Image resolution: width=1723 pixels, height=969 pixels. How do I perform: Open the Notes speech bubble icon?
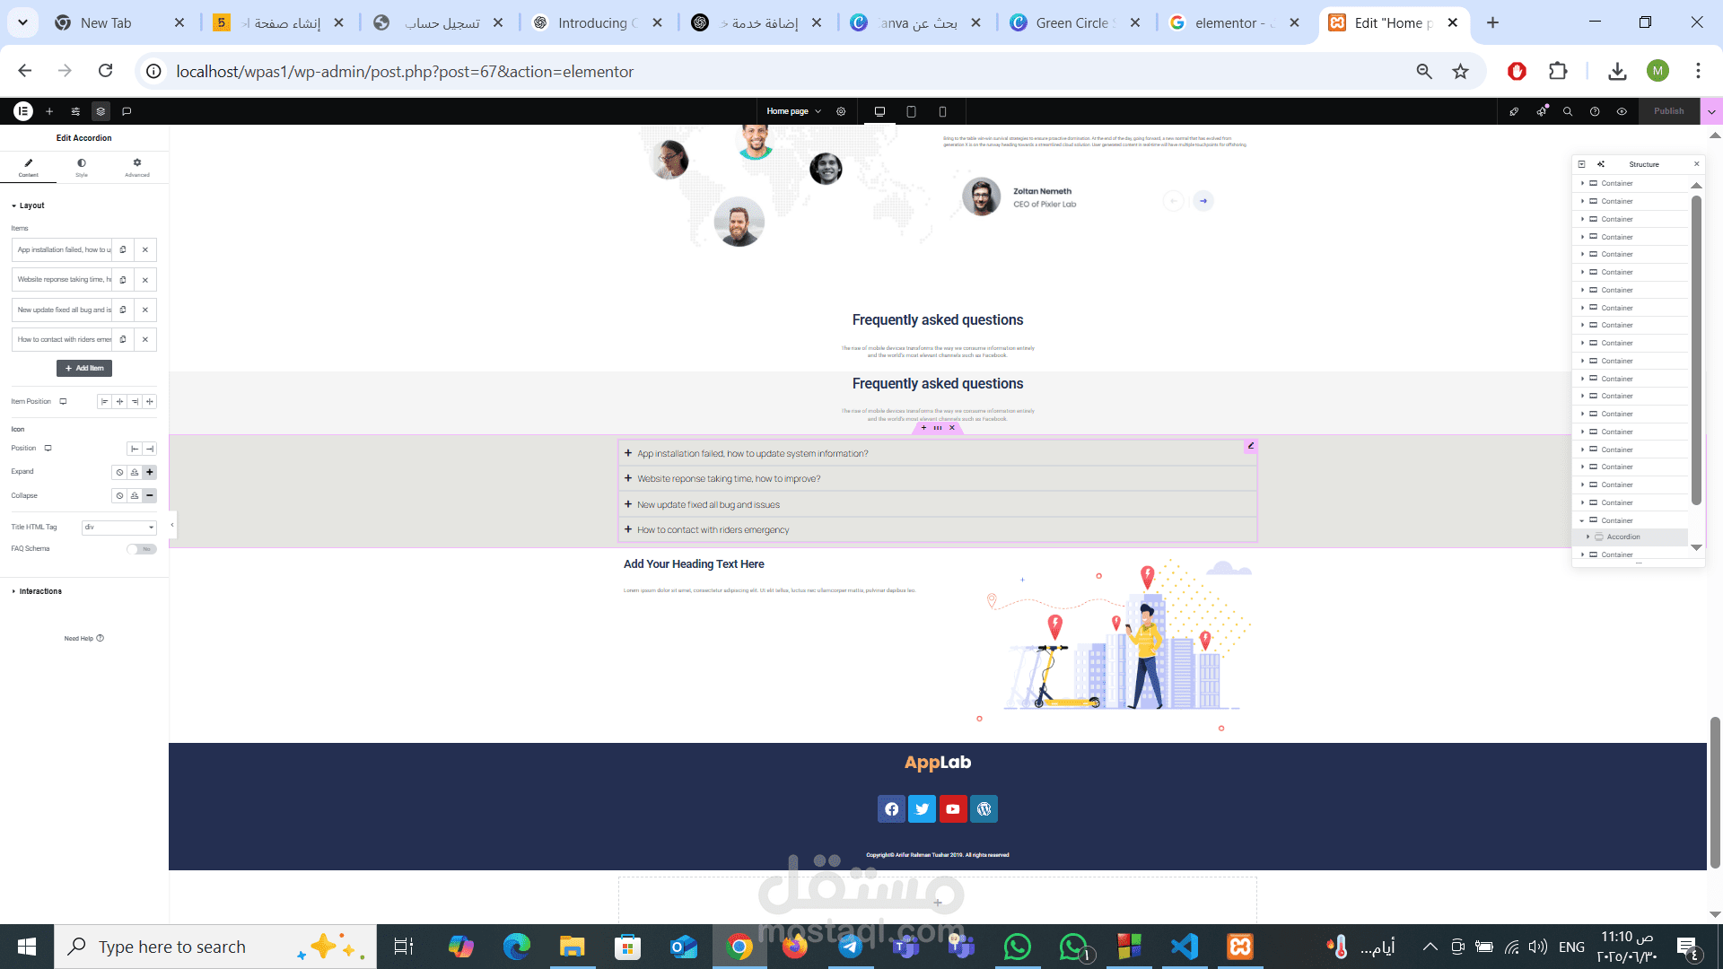point(127,111)
